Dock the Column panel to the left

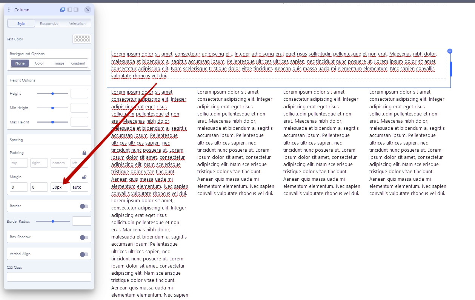(69, 9)
